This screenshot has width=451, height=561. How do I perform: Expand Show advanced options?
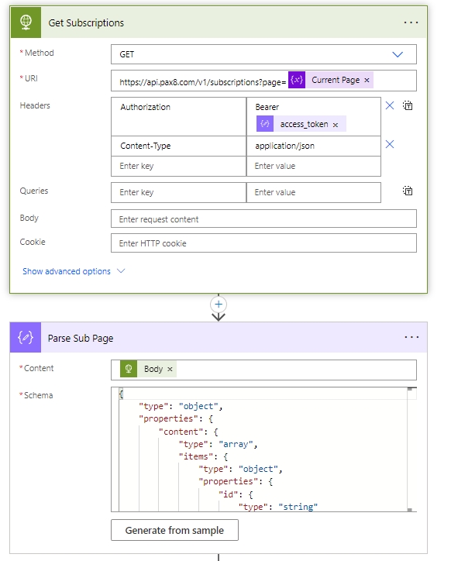click(x=74, y=271)
